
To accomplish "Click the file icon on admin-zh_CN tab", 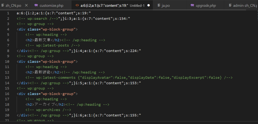I will coord(230,5).
